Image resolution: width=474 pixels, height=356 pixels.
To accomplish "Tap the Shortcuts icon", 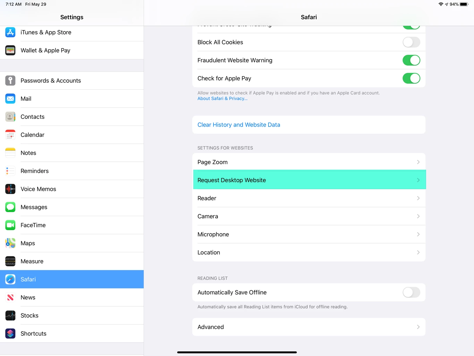I will click(x=10, y=334).
